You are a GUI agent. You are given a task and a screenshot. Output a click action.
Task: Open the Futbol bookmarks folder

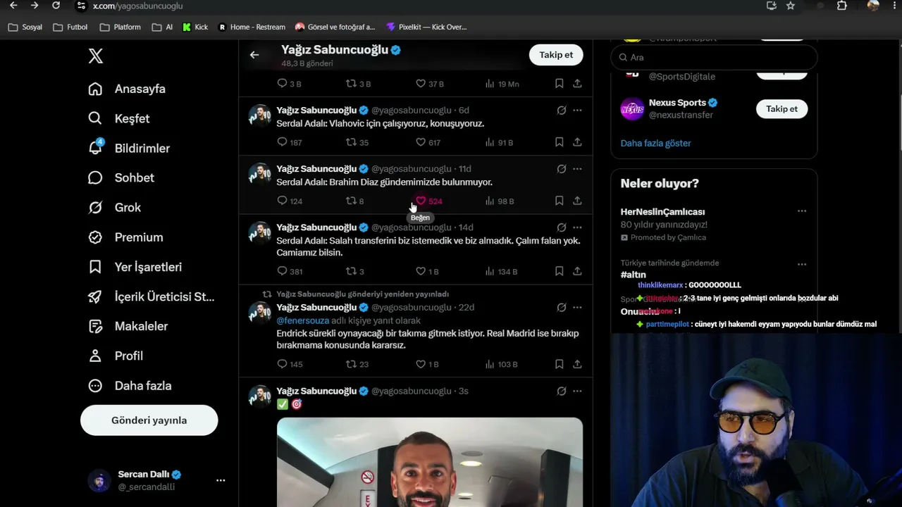click(x=70, y=27)
